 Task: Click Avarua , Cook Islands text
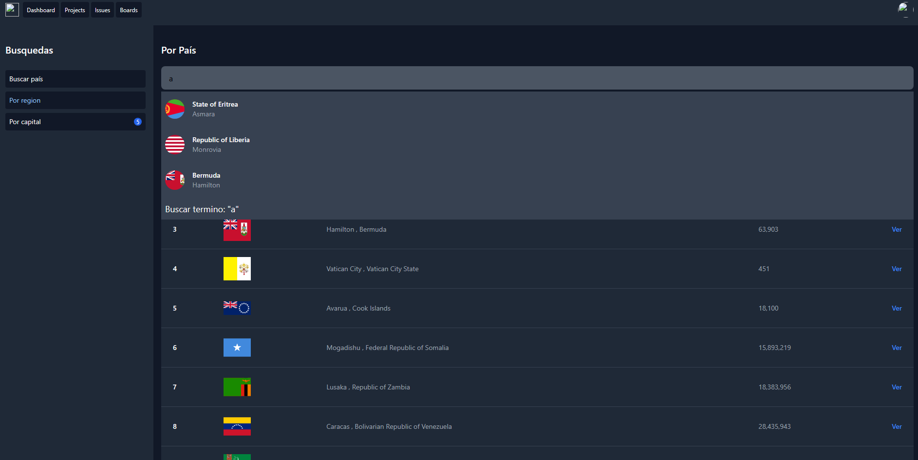(358, 308)
